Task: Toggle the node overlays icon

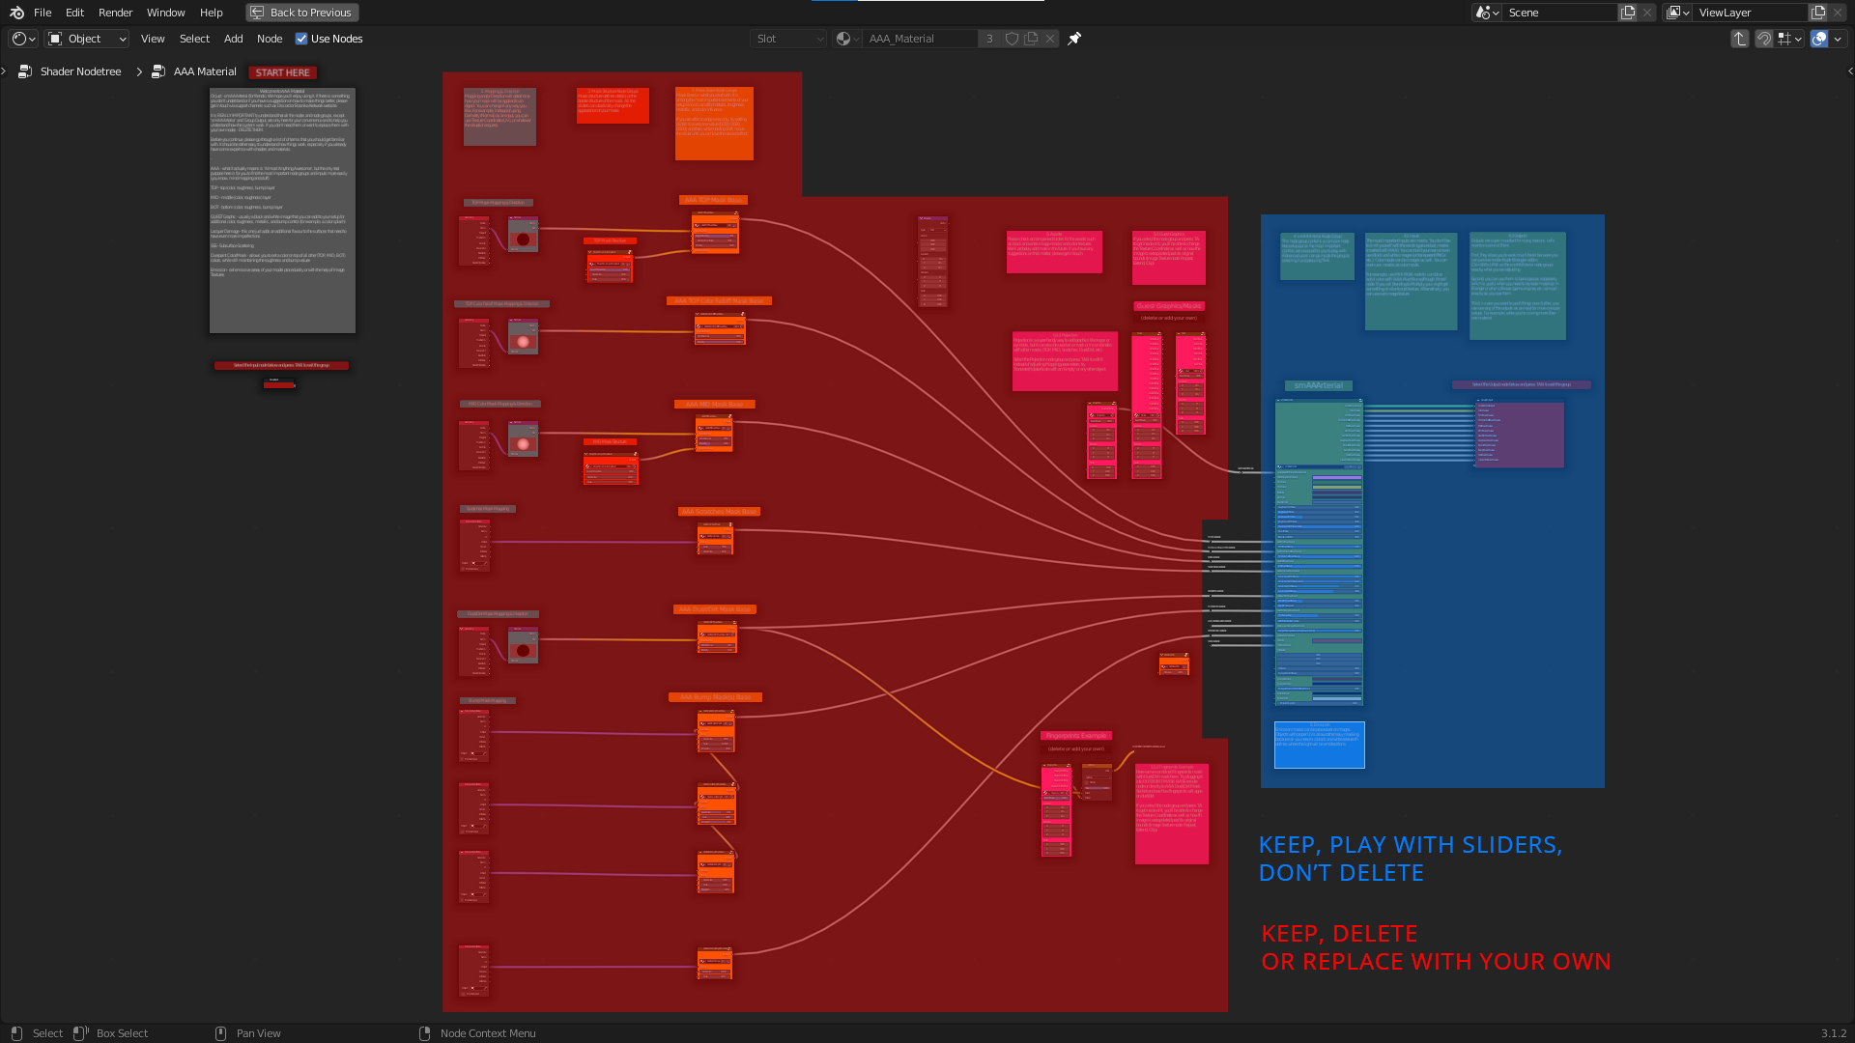Action: [1818, 39]
